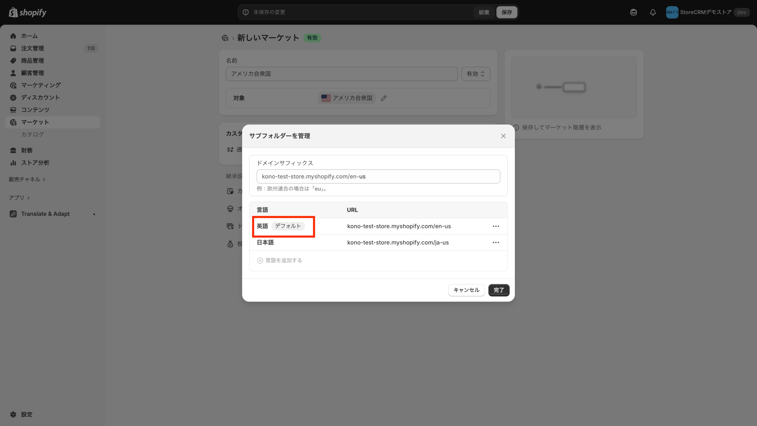The height and width of the screenshot is (426, 757).
Task: Click the 完了 button
Action: 499,290
